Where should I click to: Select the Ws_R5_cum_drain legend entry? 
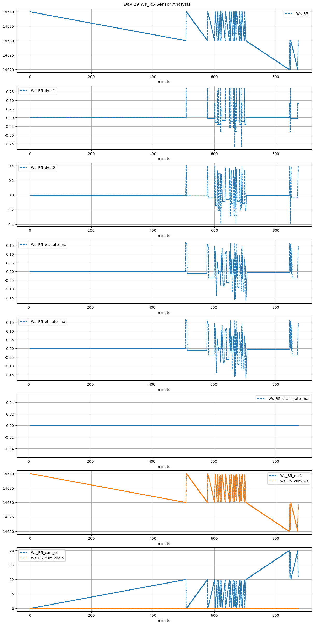pos(47,558)
